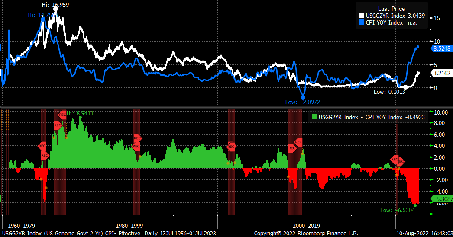Viewport: 453px width, 237px height.
Task: Click the '-2.00' tick on lower y-axis
Action: [x=440, y=180]
